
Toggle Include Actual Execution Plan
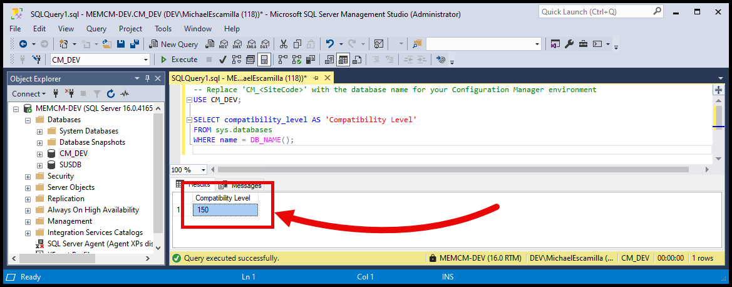(282, 60)
